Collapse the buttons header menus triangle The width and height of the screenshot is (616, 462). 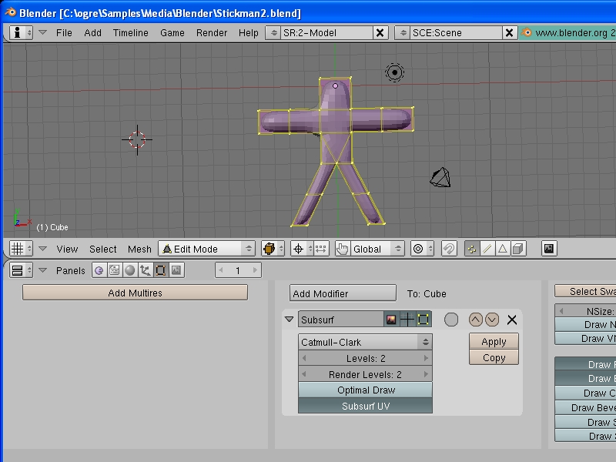42,270
